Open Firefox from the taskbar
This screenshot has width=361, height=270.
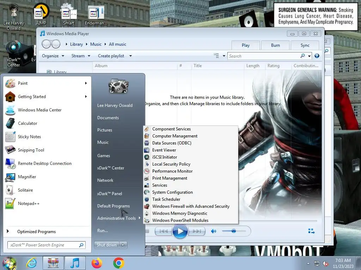point(97,263)
